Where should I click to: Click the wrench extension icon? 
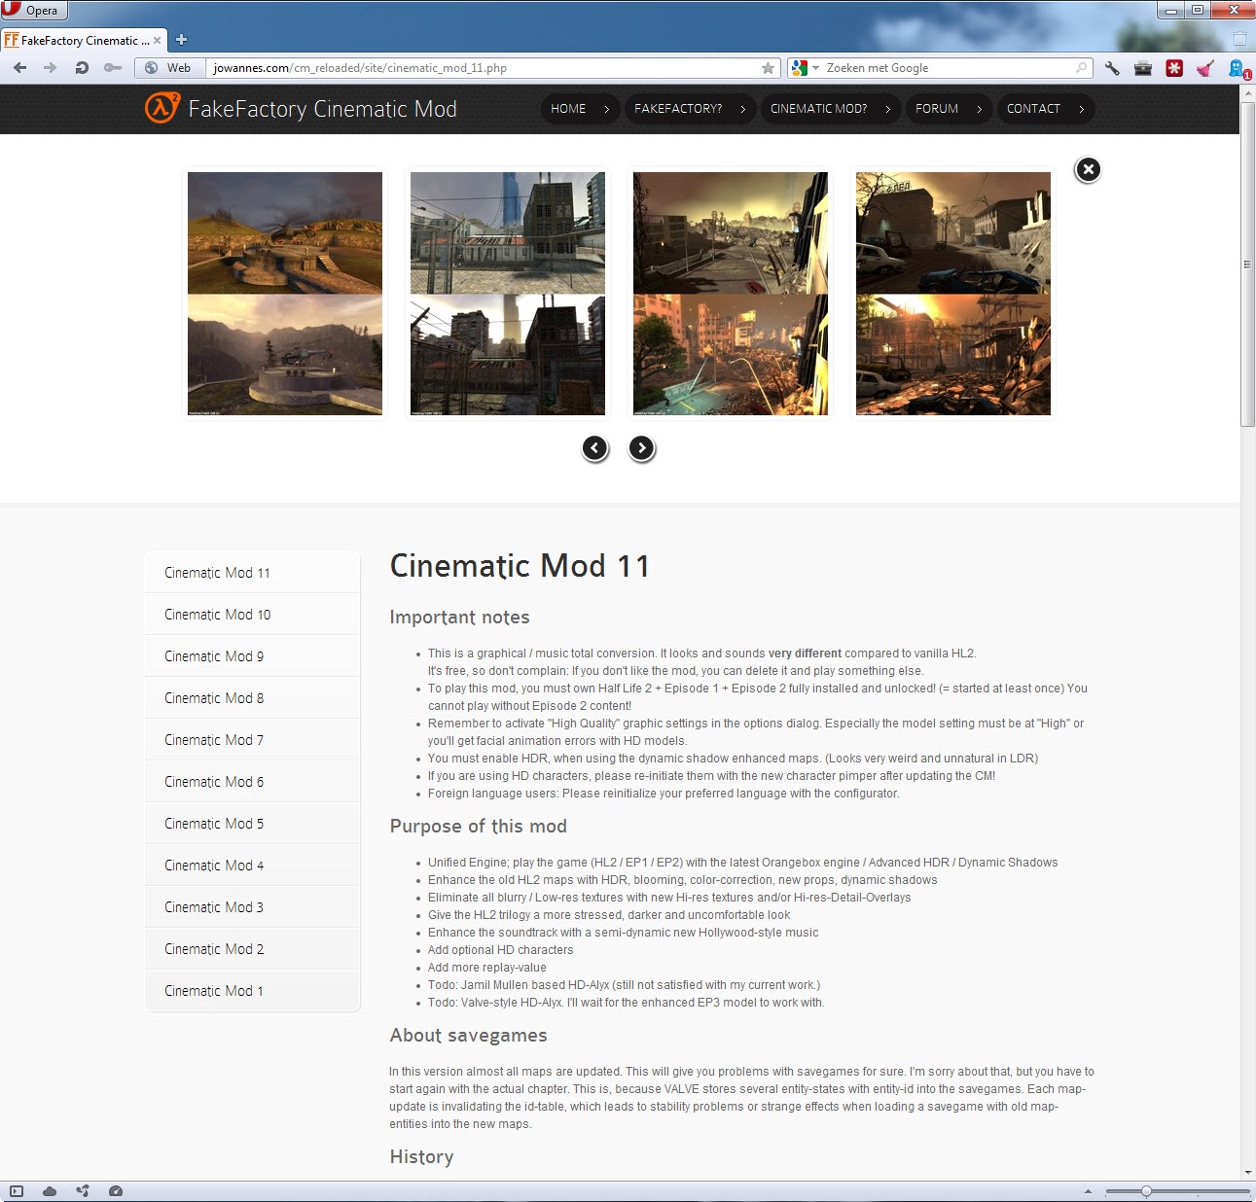1112,68
